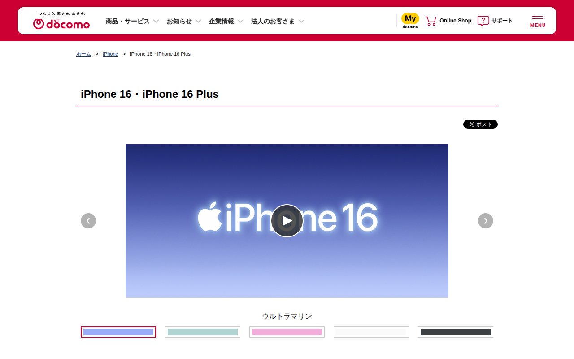Select the black color swatch
Screen dimensions: 574x359
click(x=456, y=332)
